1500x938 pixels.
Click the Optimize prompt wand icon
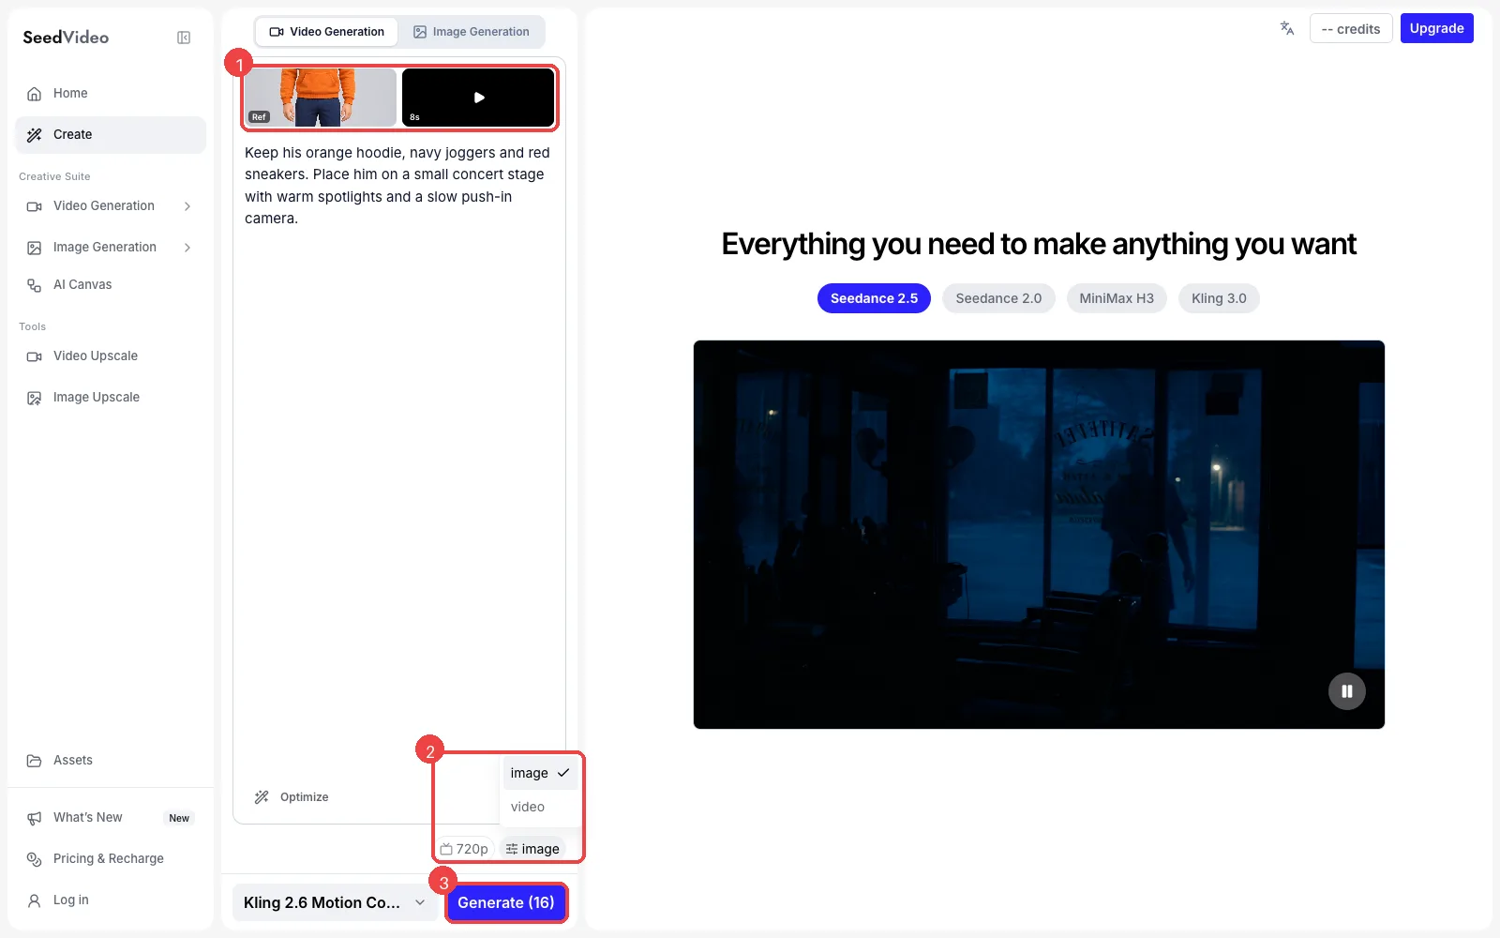262,797
